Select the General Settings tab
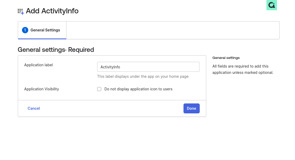The image size is (295, 160). (x=42, y=30)
